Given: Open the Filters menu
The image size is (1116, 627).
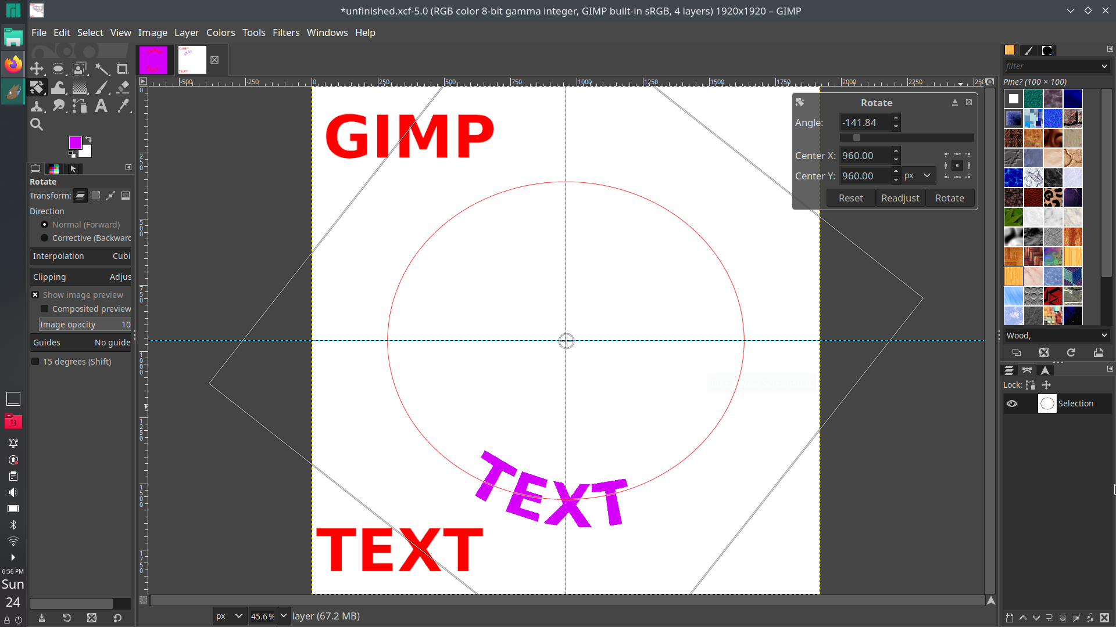Looking at the screenshot, I should tap(286, 33).
